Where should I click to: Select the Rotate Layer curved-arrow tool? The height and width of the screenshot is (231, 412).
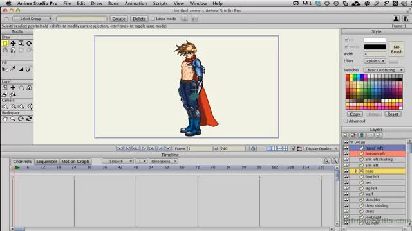(21, 88)
